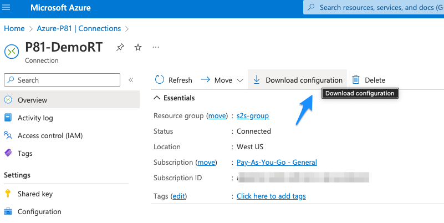
Task: Click the Activity log book icon
Action: (8, 117)
